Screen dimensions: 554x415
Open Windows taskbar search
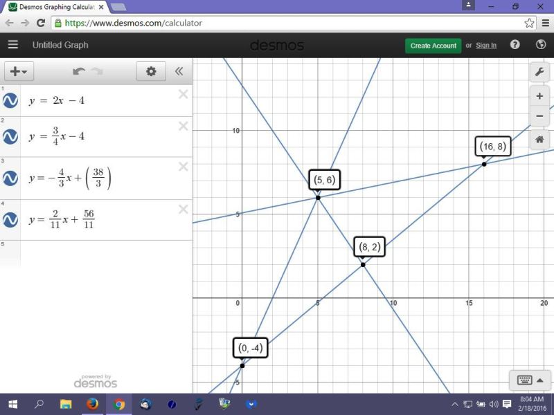click(x=39, y=404)
